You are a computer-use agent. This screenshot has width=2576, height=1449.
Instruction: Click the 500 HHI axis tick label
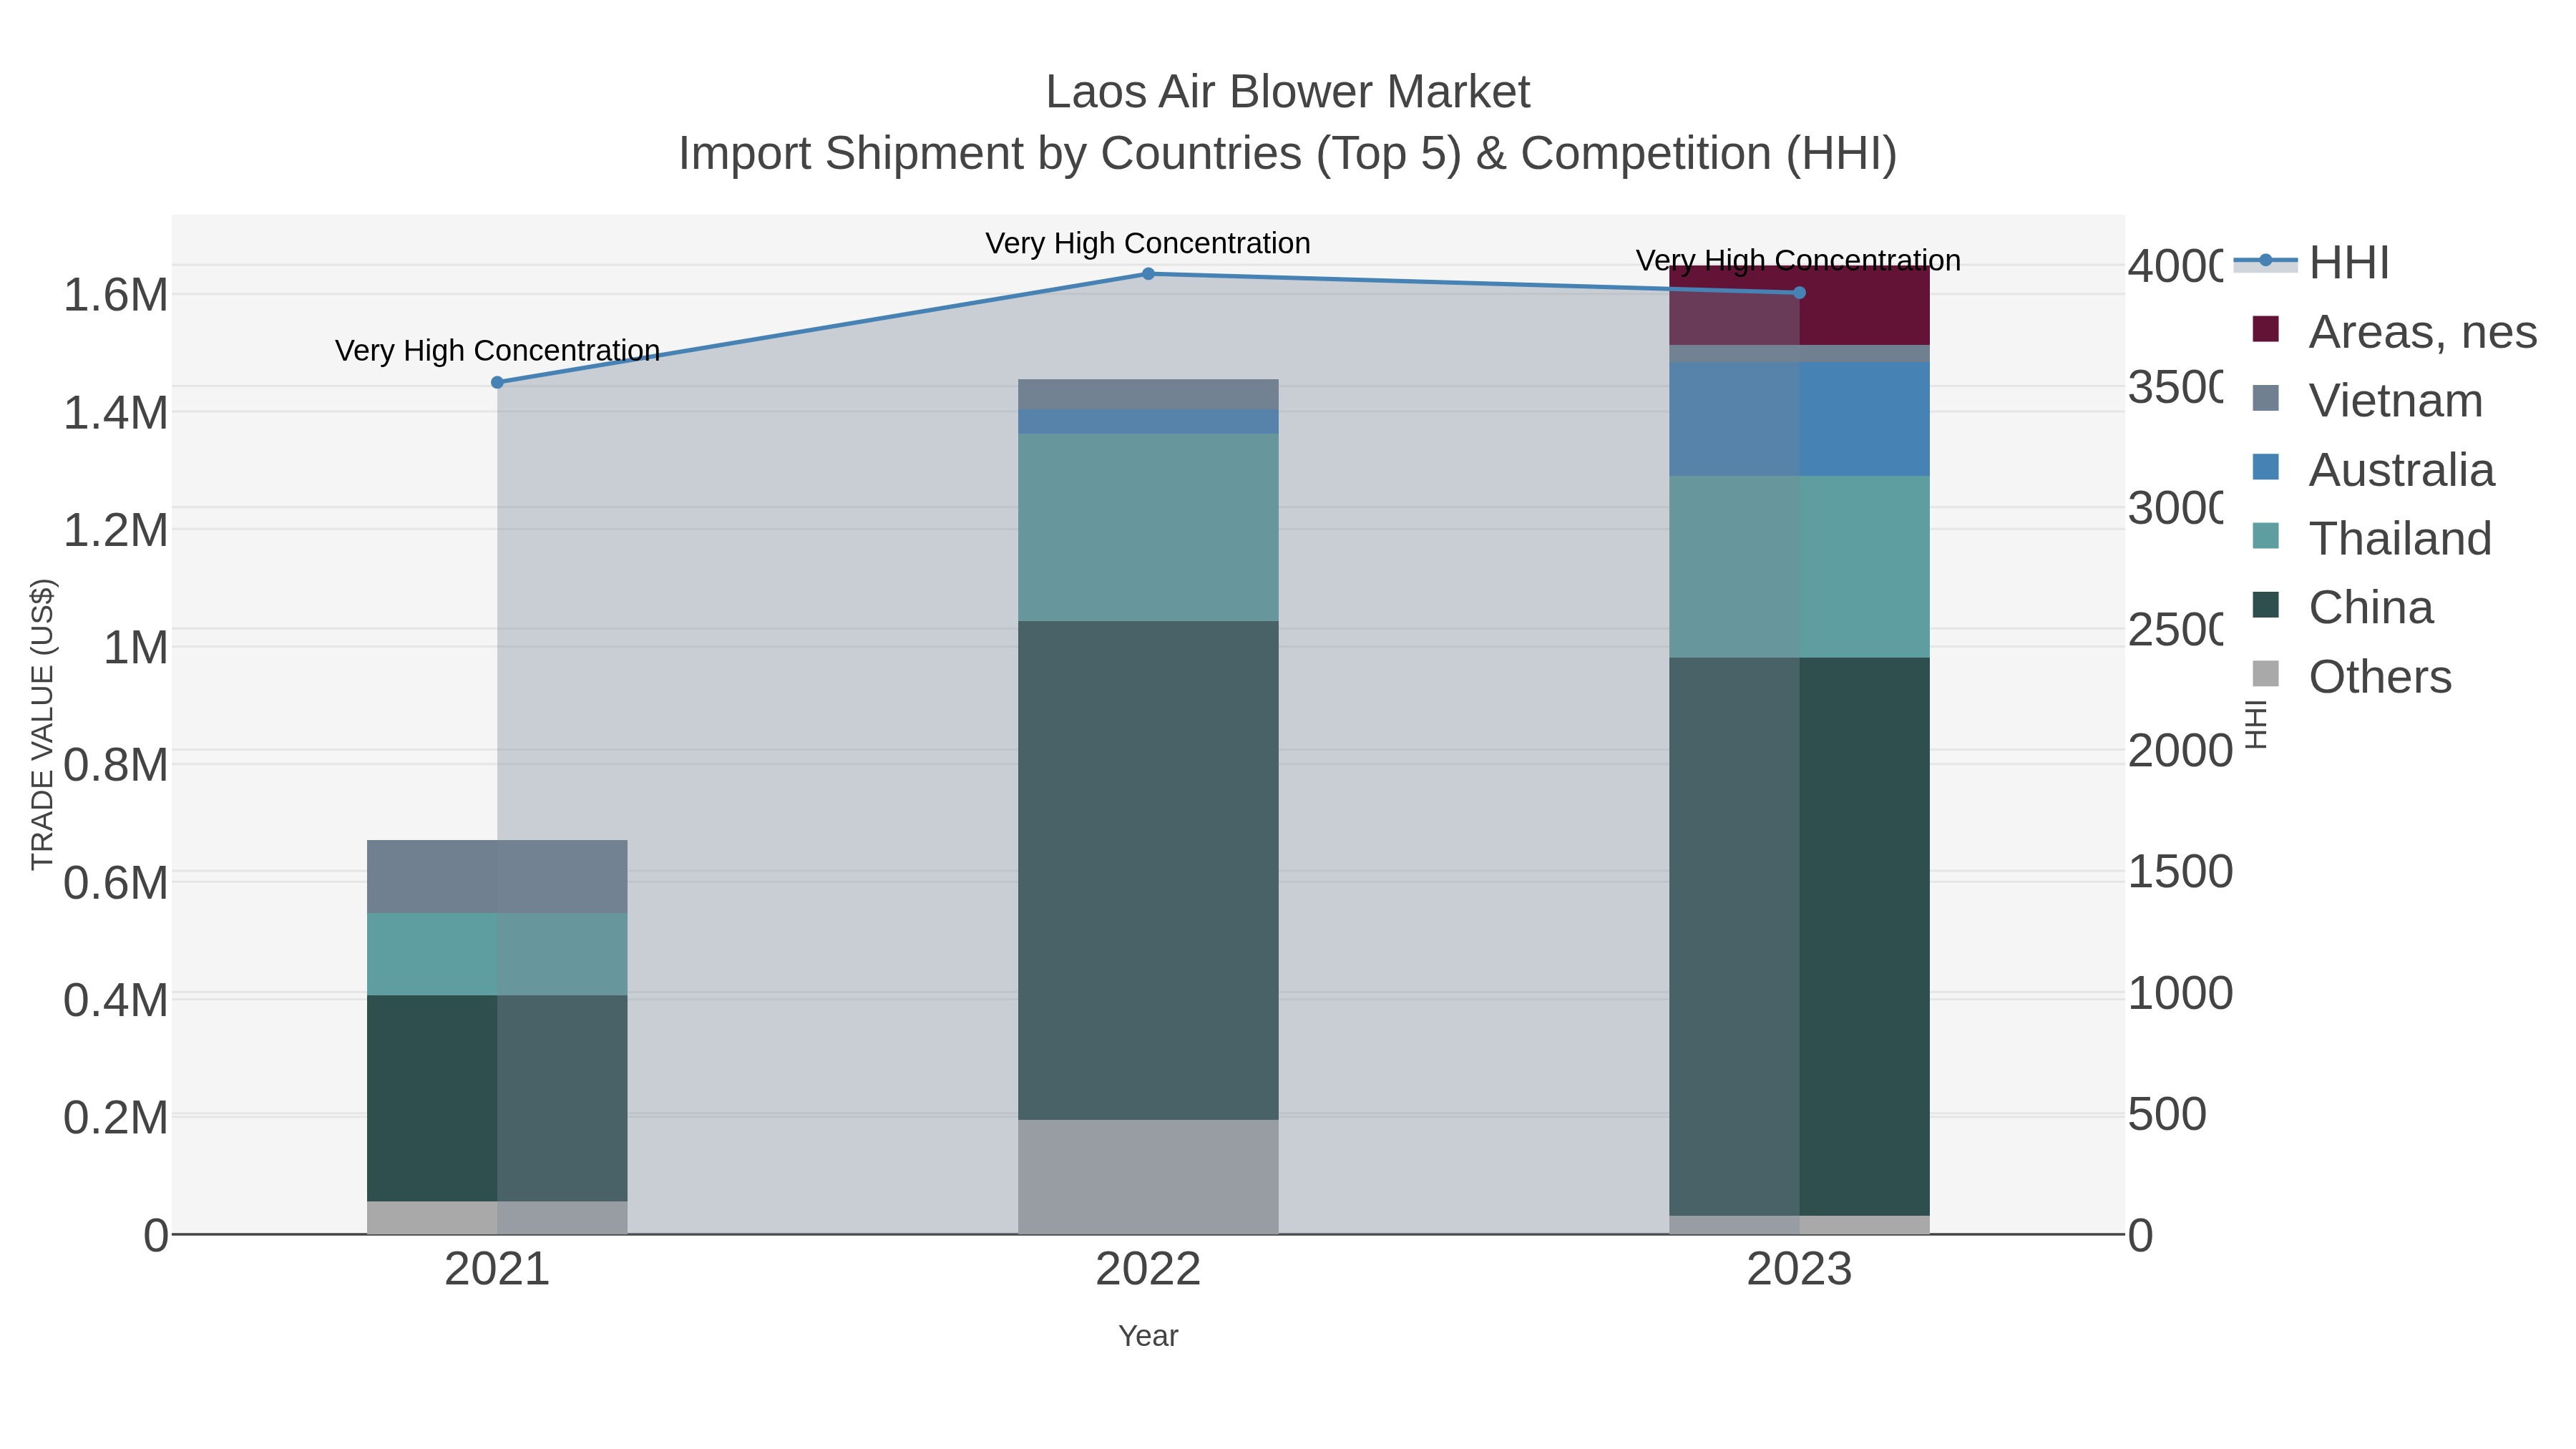coord(2167,1114)
